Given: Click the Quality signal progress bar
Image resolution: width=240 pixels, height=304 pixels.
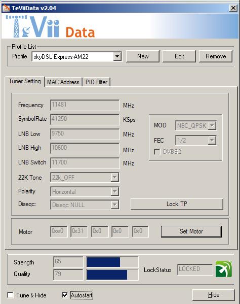Looking at the screenshot, I should tap(112, 275).
